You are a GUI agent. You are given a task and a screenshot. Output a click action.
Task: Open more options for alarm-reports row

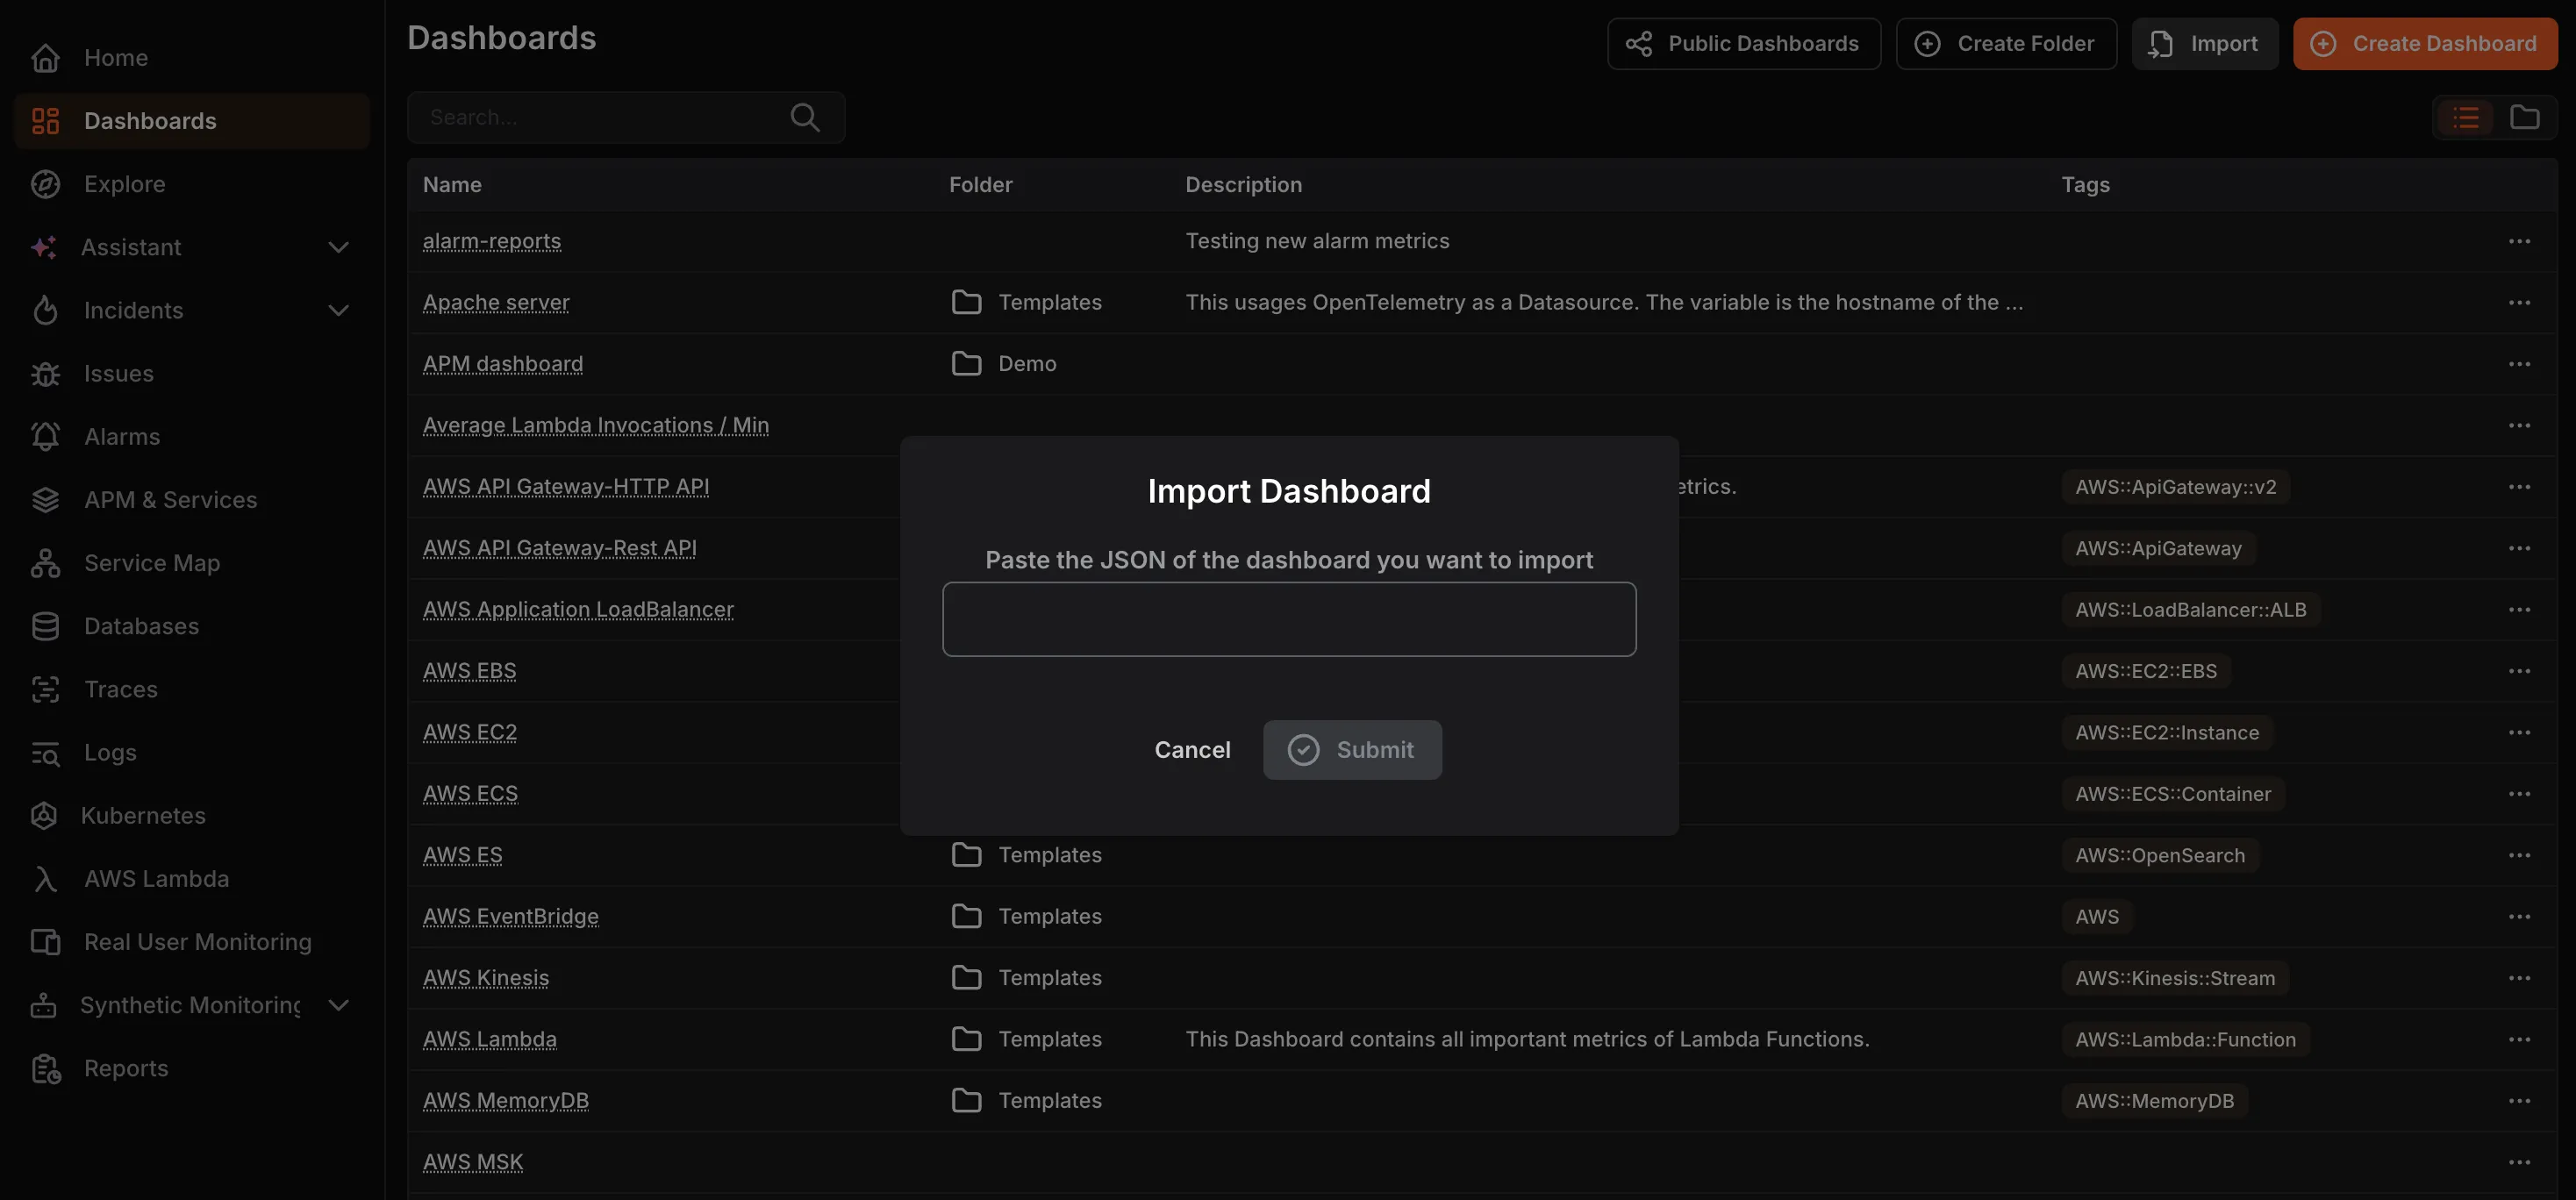coord(2519,241)
